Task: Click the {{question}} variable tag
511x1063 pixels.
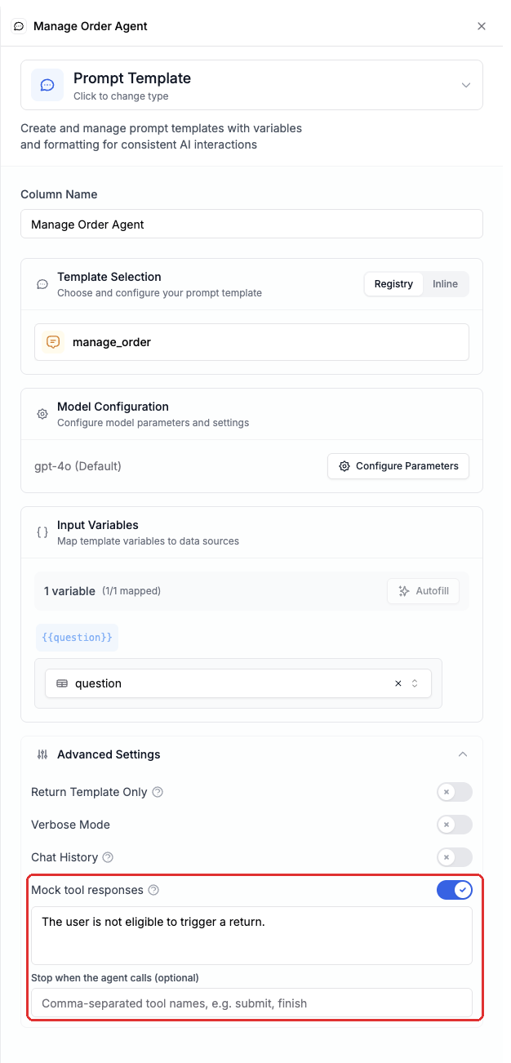Action: point(77,638)
